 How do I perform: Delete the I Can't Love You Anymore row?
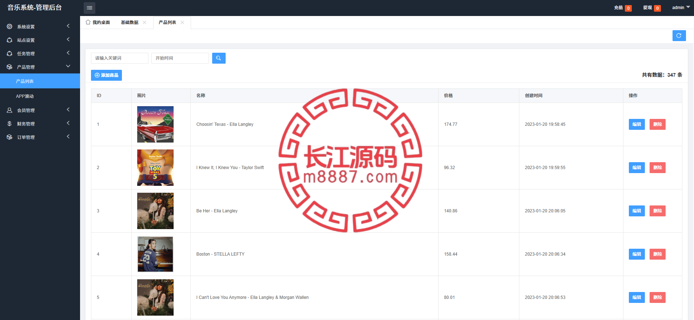click(x=657, y=297)
